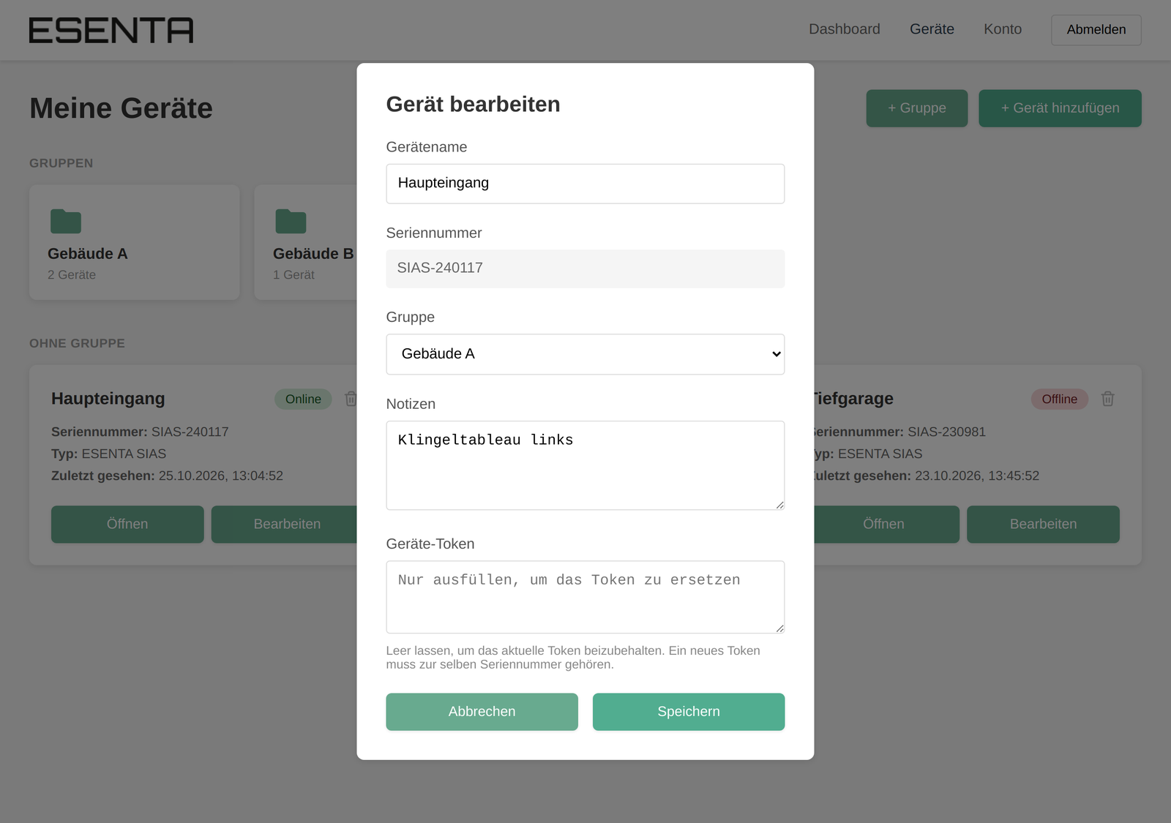Click the + Gruppe button
Viewport: 1171px width, 823px height.
click(917, 108)
